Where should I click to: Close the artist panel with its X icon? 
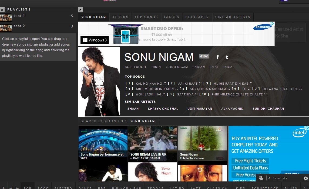tap(80, 9)
